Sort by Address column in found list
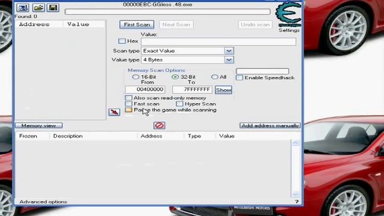 pos(39,24)
